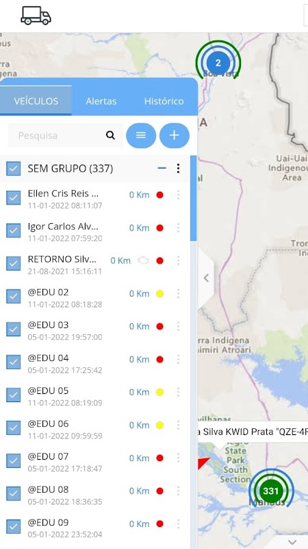Click the red vehicle arrow on map
The height and width of the screenshot is (549, 308).
click(203, 463)
